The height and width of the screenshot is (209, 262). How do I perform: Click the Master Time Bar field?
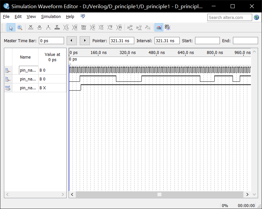(x=51, y=41)
